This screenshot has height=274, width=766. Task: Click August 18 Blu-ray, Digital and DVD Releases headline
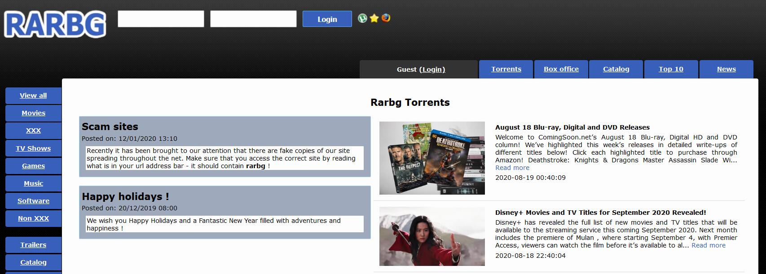coord(572,127)
